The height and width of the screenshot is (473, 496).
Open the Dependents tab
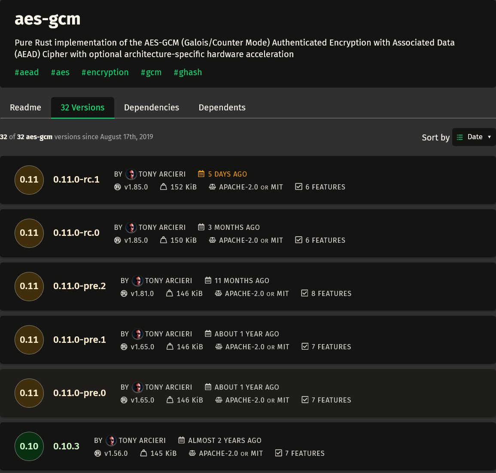(x=222, y=107)
